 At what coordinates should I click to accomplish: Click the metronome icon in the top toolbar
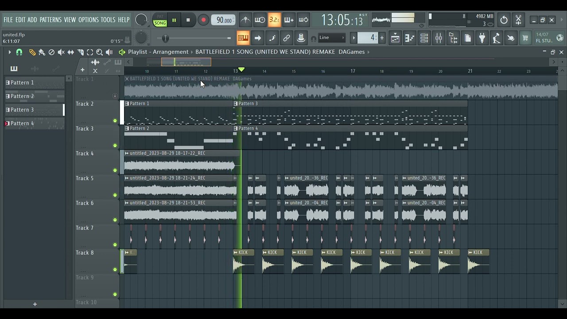(x=245, y=20)
